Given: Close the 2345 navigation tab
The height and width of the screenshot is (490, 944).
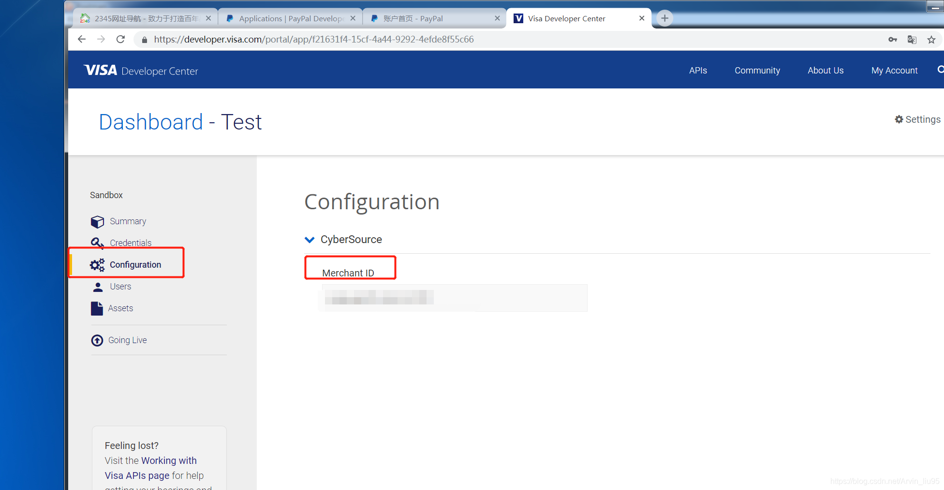Looking at the screenshot, I should coord(208,18).
